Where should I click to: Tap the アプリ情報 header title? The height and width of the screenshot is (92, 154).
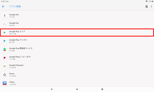point(15,7)
